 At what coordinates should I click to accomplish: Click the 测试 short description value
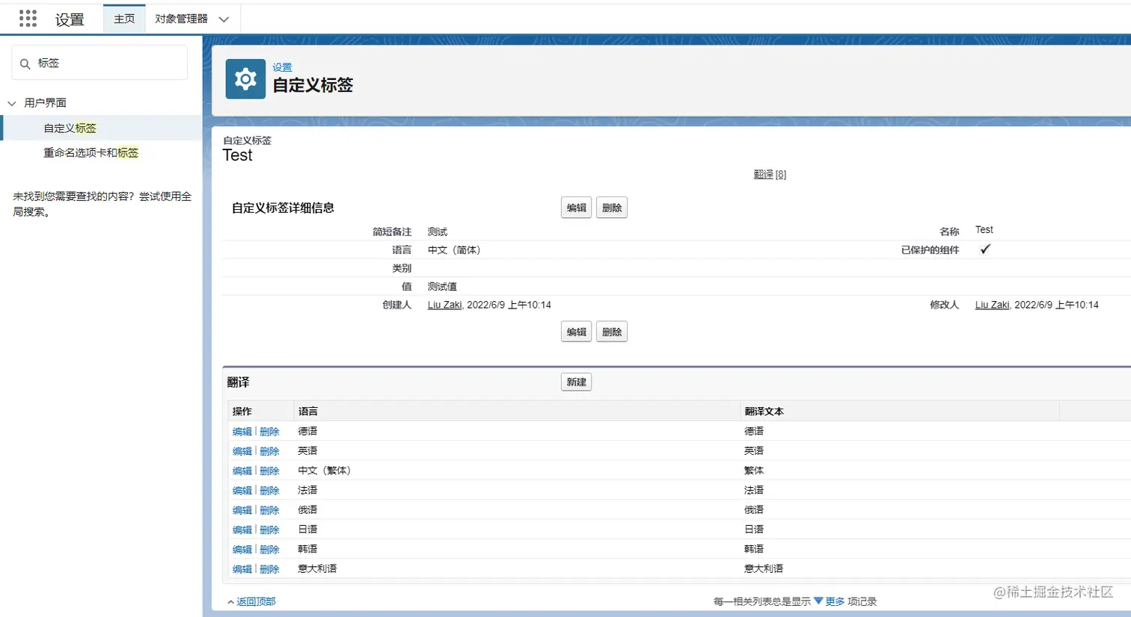(437, 232)
